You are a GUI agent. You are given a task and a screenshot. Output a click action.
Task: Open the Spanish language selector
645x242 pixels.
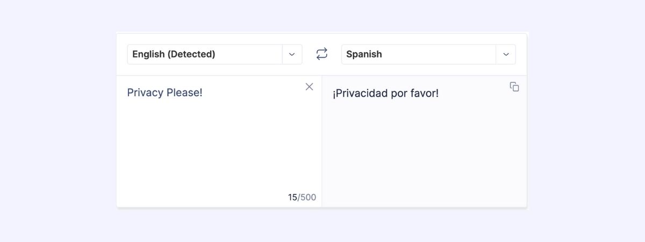418,54
